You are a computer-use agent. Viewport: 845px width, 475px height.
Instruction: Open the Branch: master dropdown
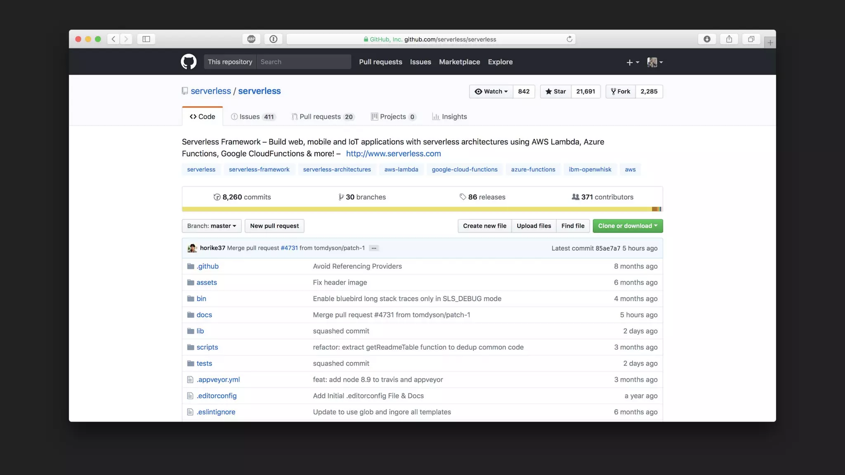coord(211,226)
